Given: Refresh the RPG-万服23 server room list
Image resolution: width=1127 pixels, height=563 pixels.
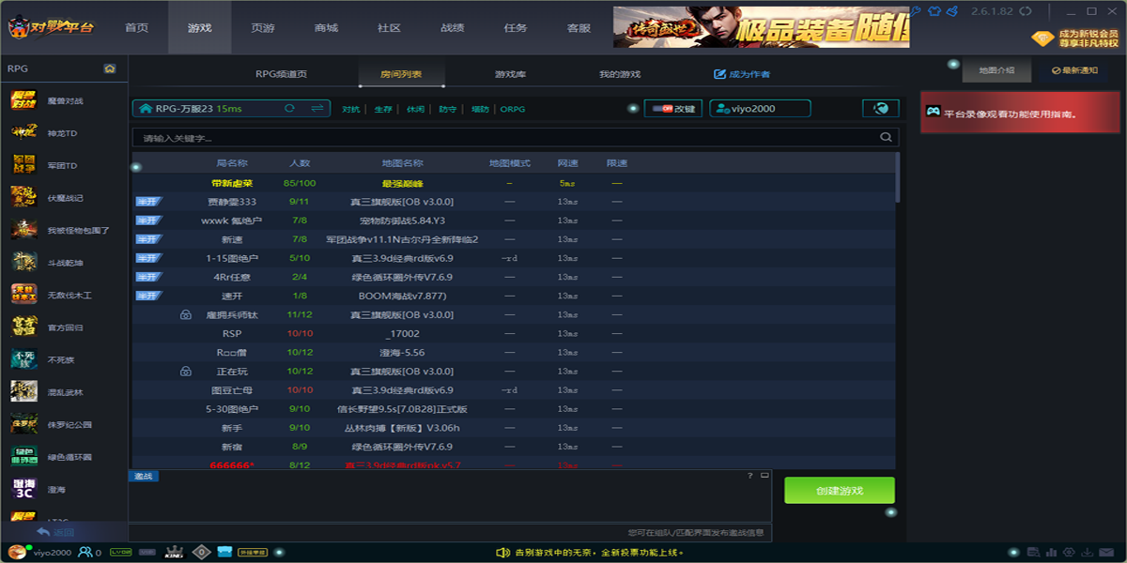Looking at the screenshot, I should pyautogui.click(x=289, y=109).
